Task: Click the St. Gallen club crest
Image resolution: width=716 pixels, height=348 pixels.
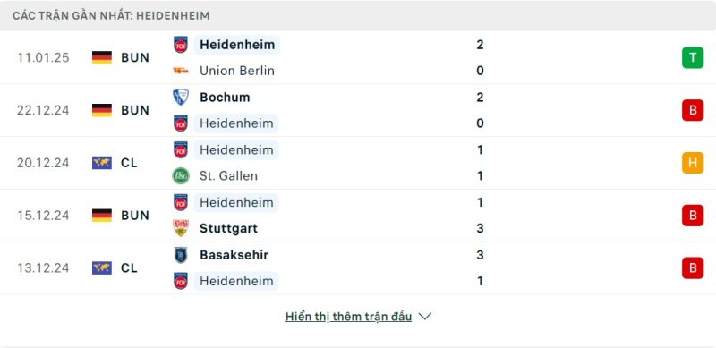Action: [x=181, y=176]
